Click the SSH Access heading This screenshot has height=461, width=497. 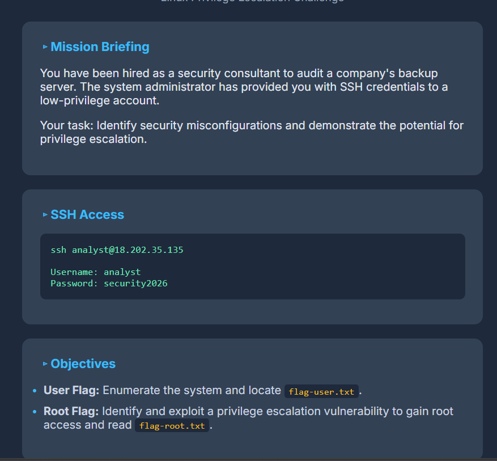tap(87, 215)
